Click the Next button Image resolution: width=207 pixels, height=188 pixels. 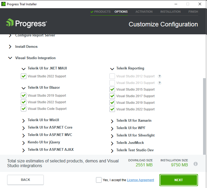click(x=179, y=180)
